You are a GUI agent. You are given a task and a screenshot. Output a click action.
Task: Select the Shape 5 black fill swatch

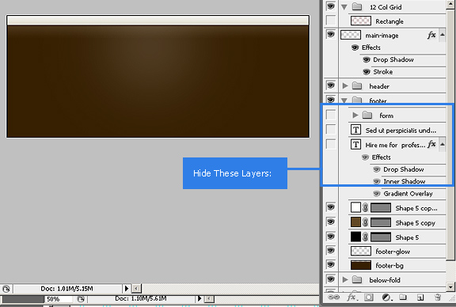(x=355, y=237)
